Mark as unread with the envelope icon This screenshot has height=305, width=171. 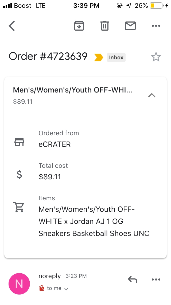pyautogui.click(x=130, y=26)
